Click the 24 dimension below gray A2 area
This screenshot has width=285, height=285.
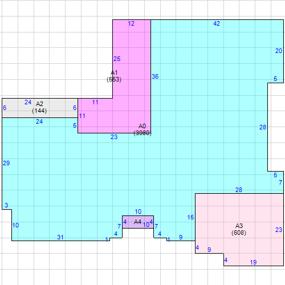pos(39,121)
